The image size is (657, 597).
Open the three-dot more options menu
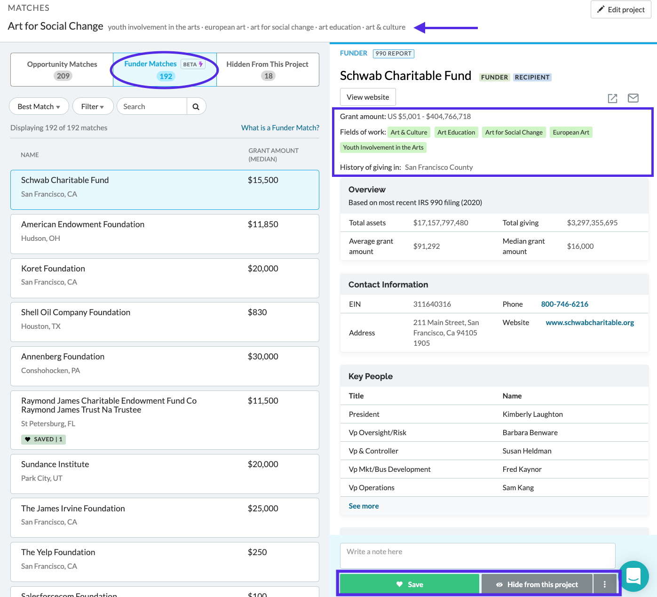point(605,584)
